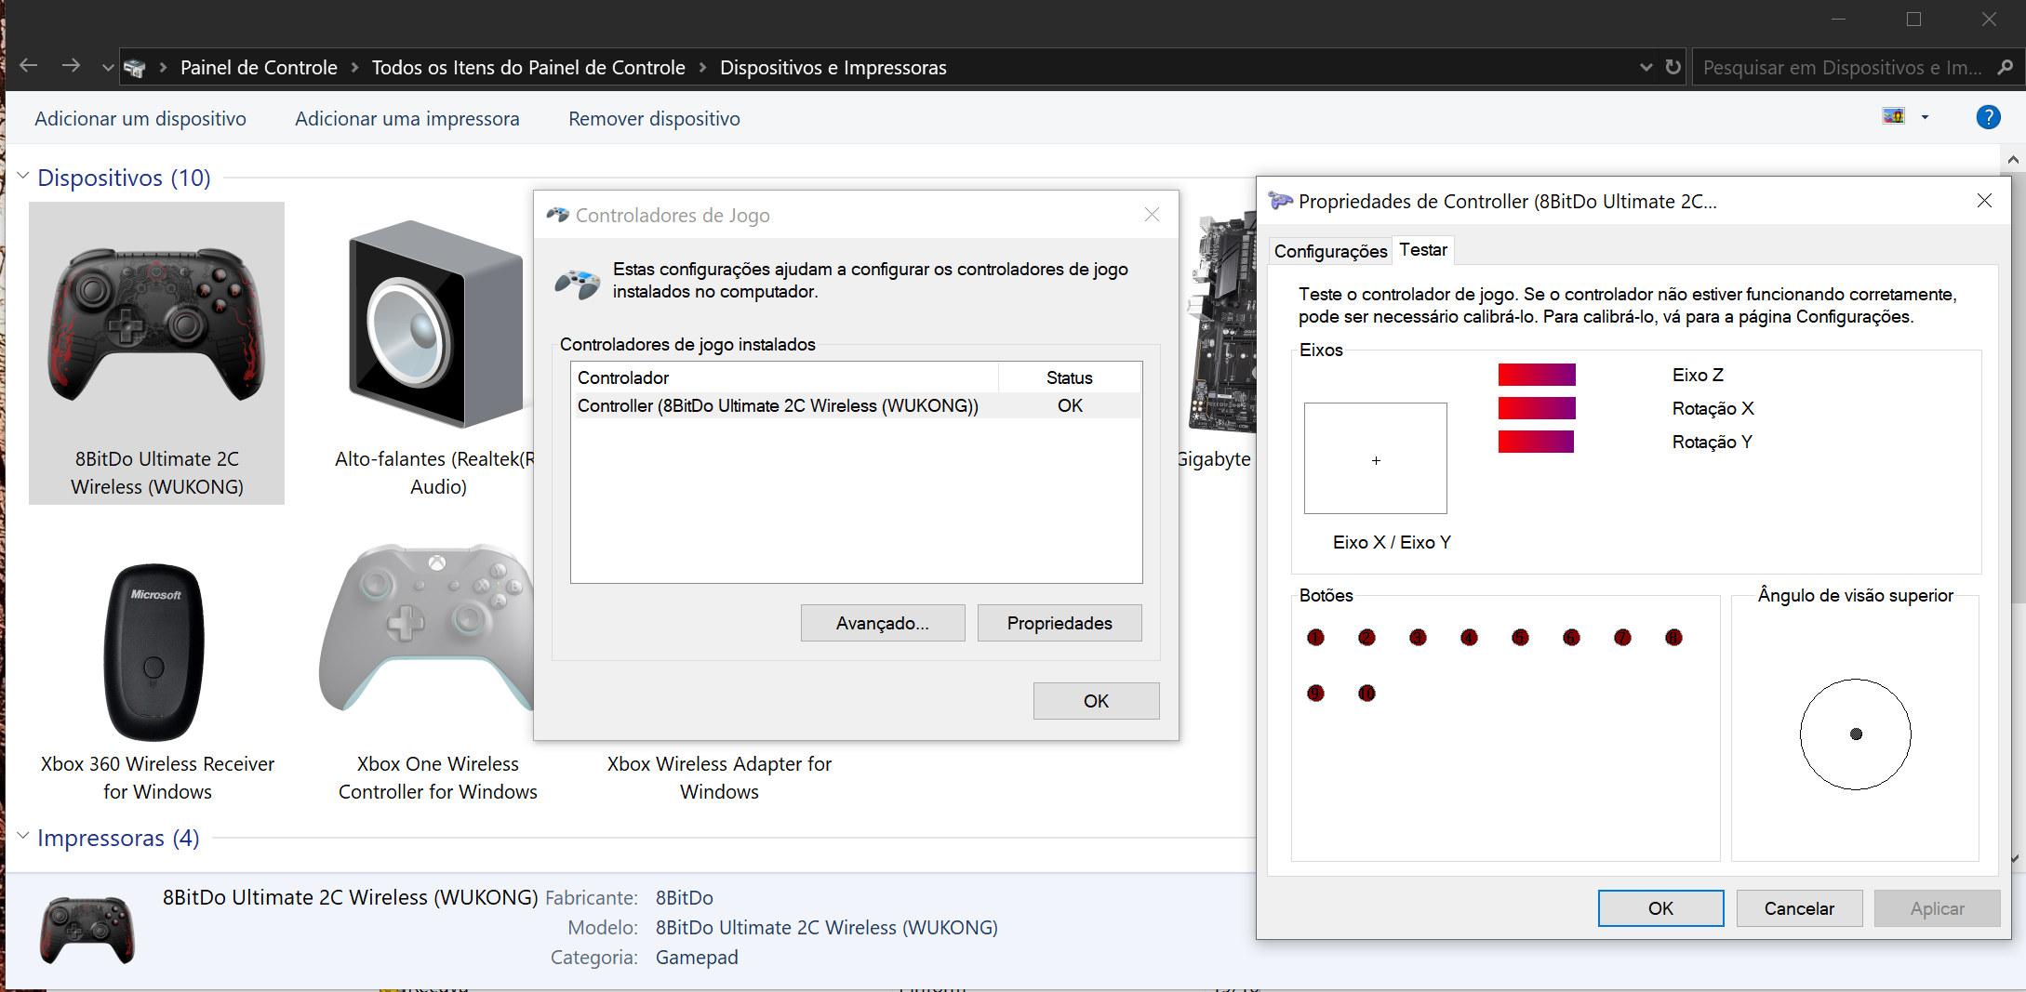Click the Gamepad category value in details pane

[697, 958]
